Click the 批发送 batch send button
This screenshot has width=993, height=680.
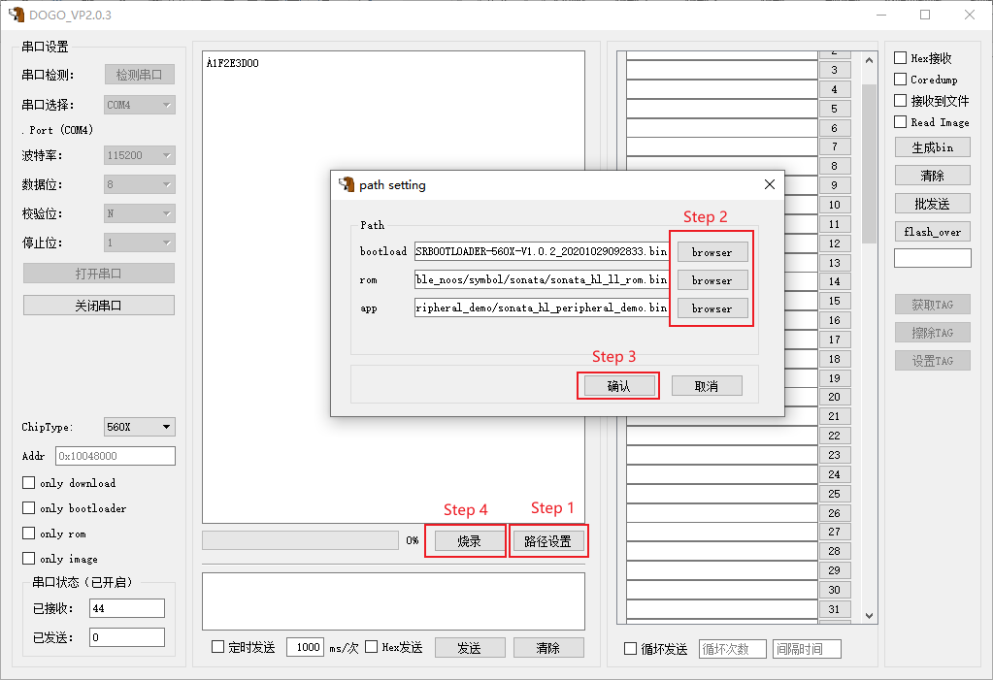pyautogui.click(x=932, y=204)
